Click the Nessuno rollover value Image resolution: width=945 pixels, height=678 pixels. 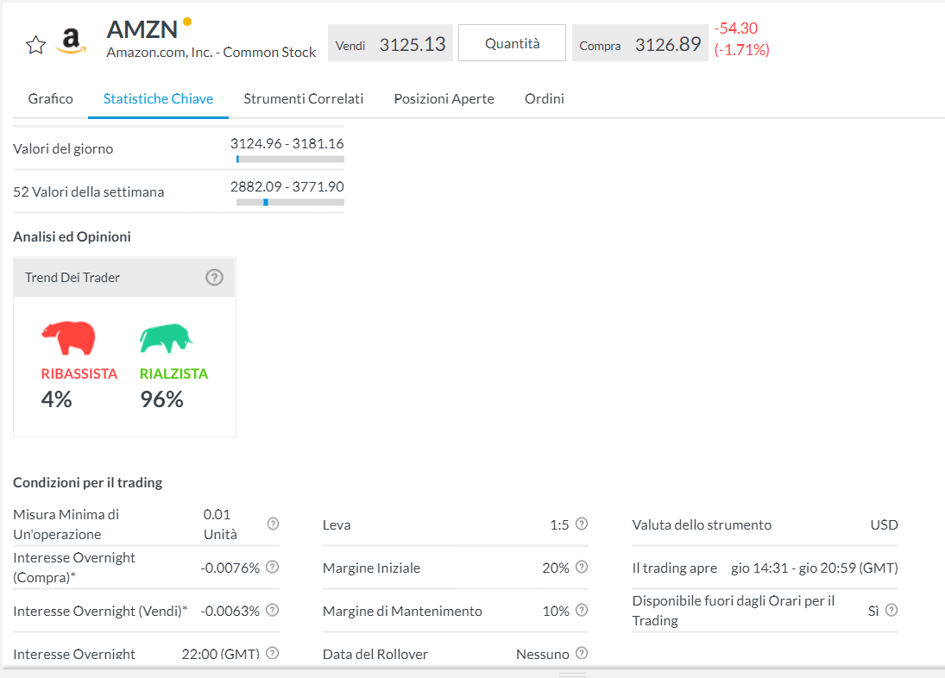[x=543, y=655]
